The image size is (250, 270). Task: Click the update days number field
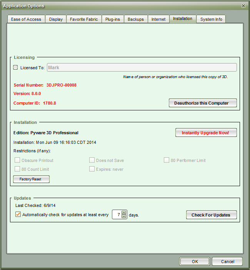tap(117, 215)
